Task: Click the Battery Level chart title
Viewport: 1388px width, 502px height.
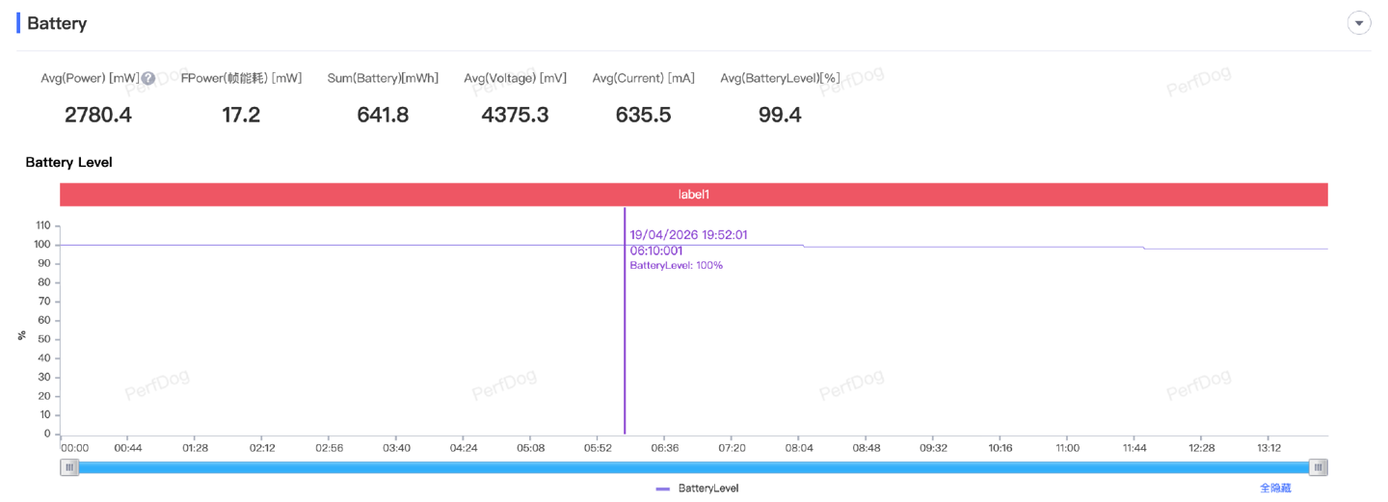Action: (x=69, y=163)
